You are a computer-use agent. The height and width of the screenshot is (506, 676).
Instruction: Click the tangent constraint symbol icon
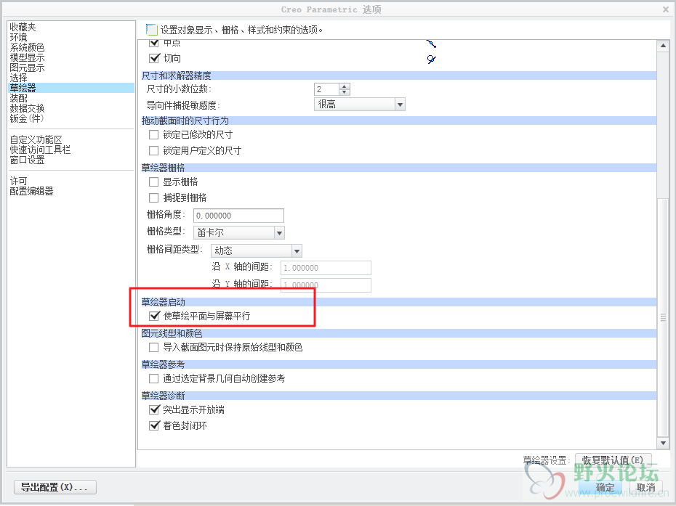coord(432,59)
